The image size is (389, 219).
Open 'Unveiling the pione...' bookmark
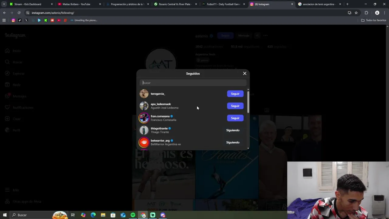[84, 20]
